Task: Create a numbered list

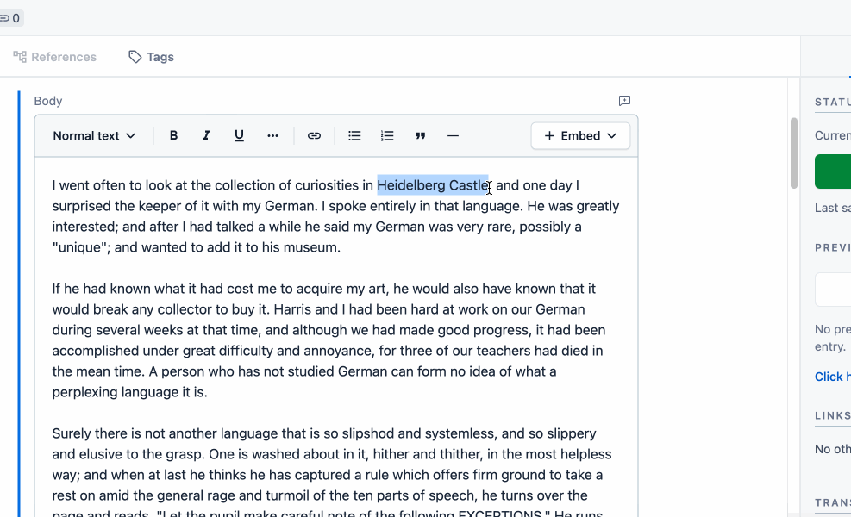Action: point(387,135)
